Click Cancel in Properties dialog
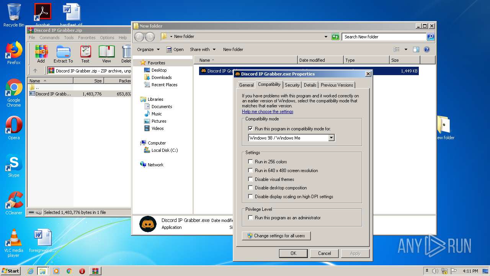This screenshot has width=490, height=276. pos(324,253)
